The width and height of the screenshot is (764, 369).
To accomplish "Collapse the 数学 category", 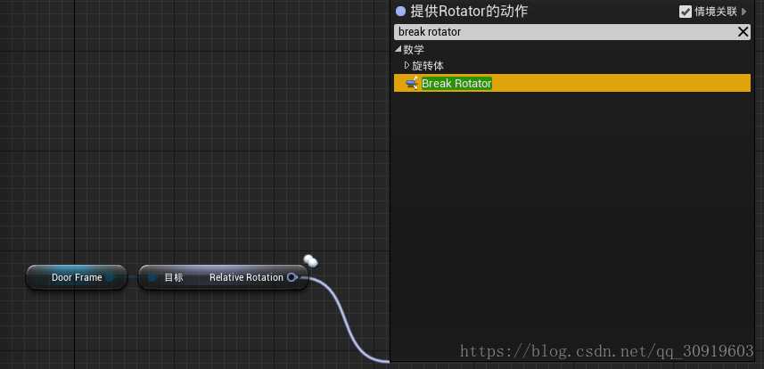I will click(398, 49).
